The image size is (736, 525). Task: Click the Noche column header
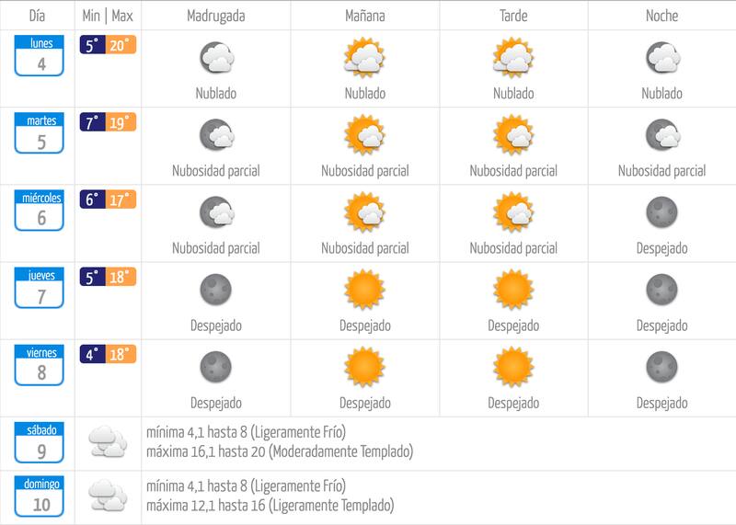(661, 16)
